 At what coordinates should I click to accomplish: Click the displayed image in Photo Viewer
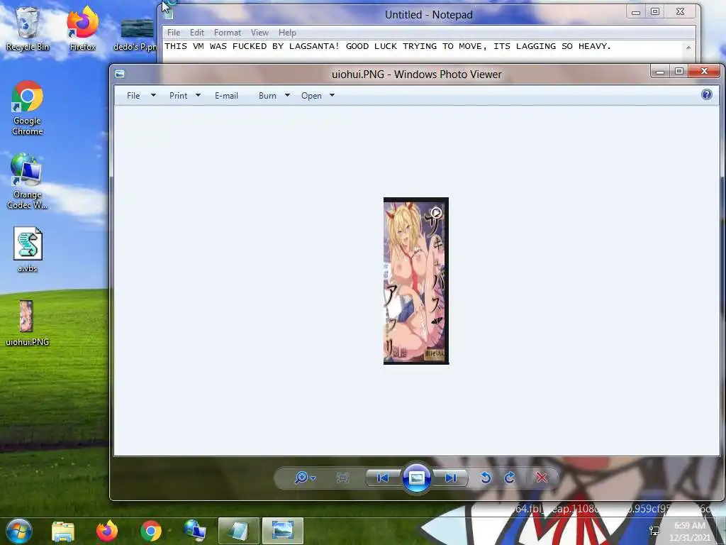click(415, 281)
